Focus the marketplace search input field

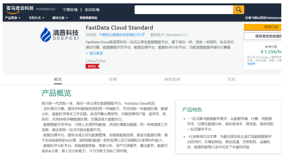point(184,9)
